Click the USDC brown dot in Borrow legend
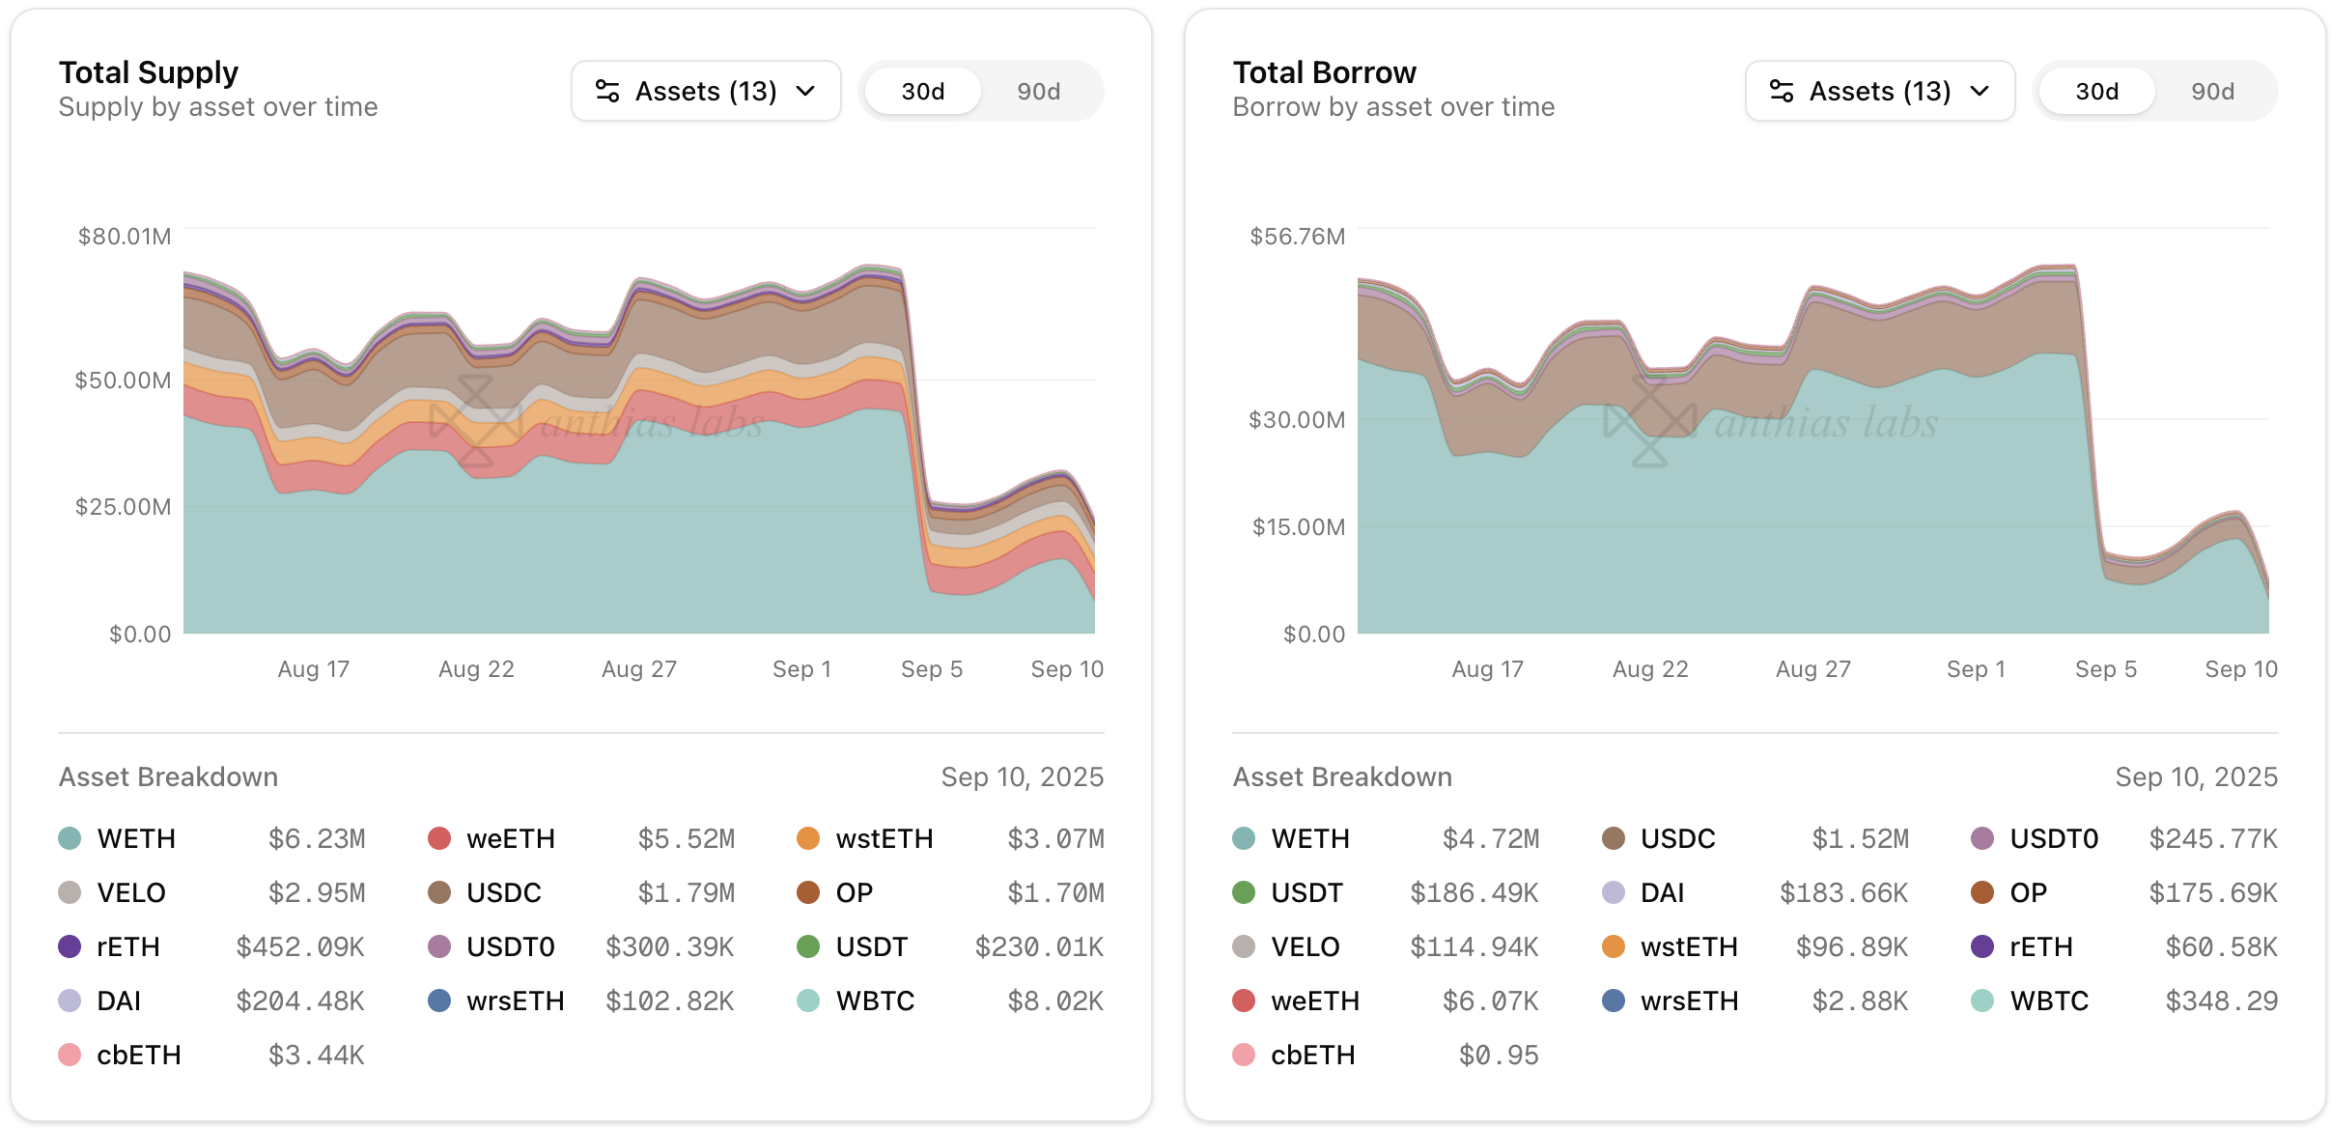This screenshot has width=2331, height=1128. coord(1614,838)
